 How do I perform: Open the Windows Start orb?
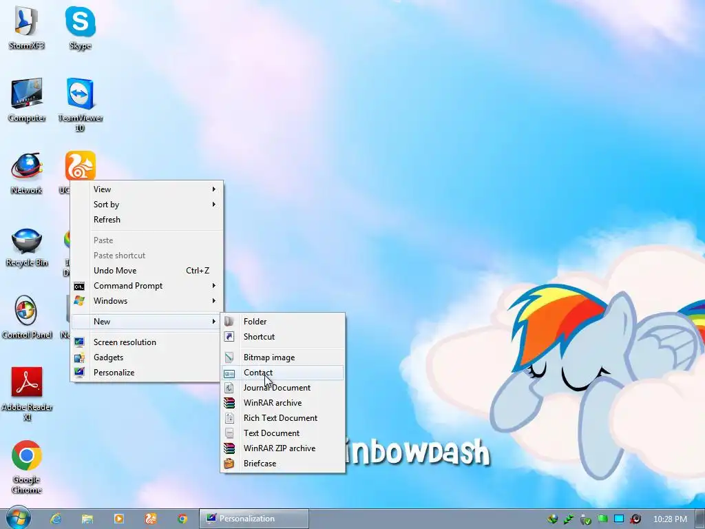(x=18, y=518)
